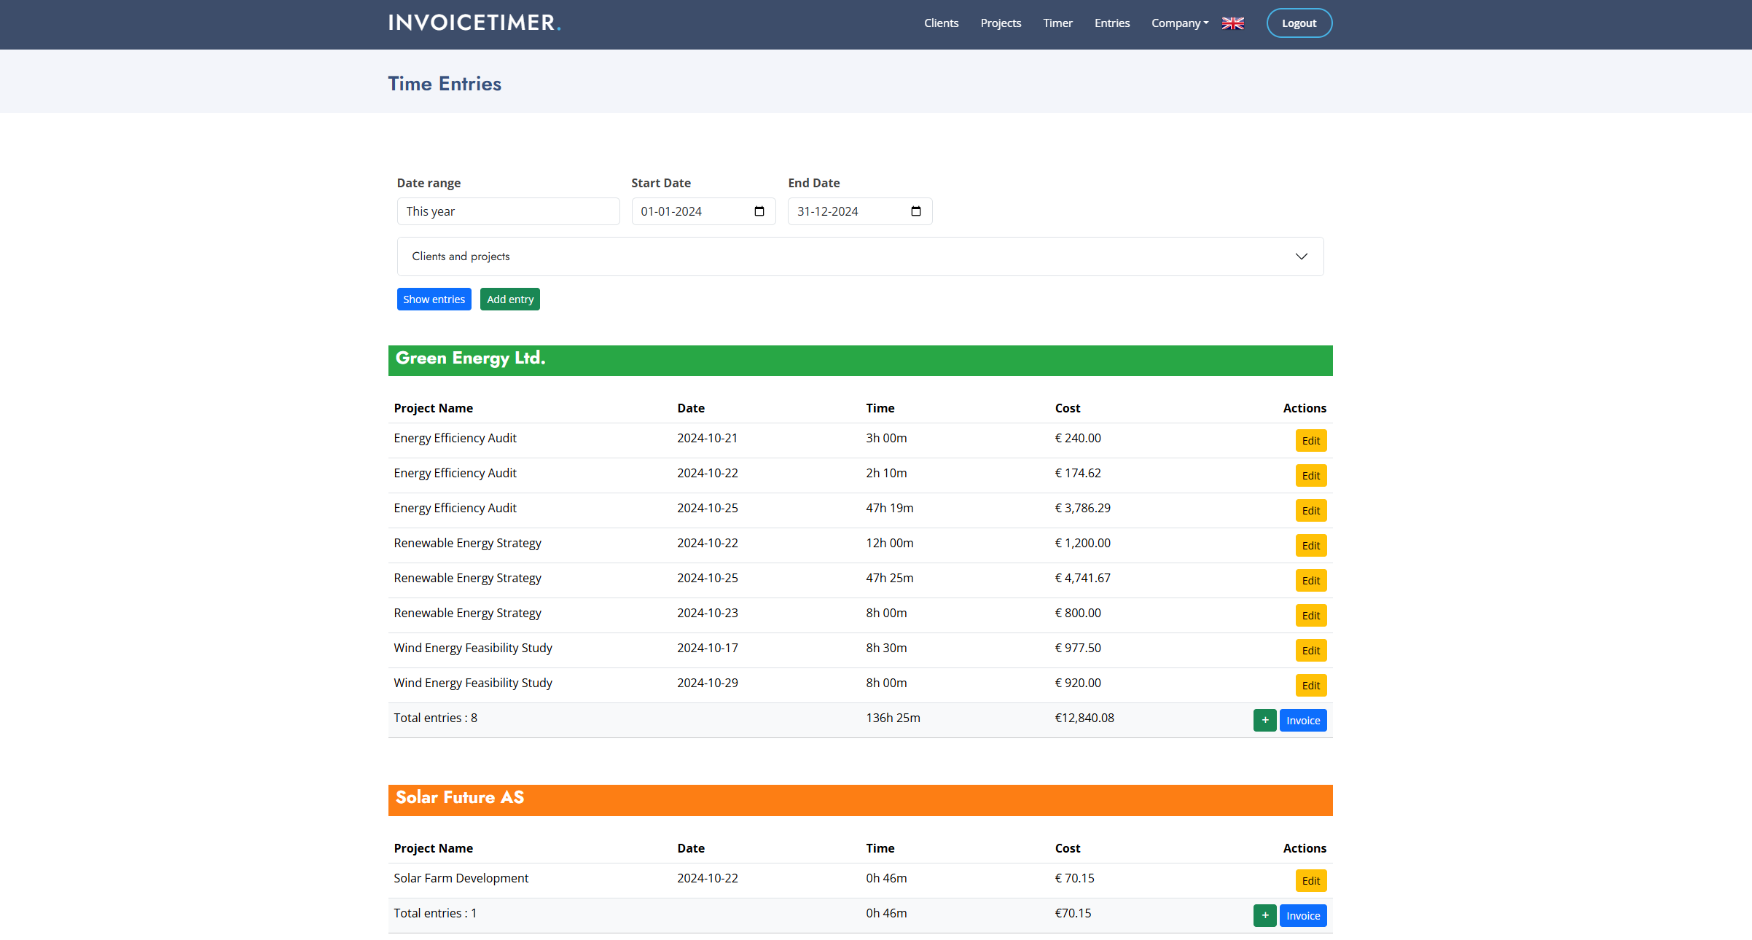This screenshot has height=940, width=1752.
Task: Open Projects in navigation
Action: pyautogui.click(x=1001, y=23)
